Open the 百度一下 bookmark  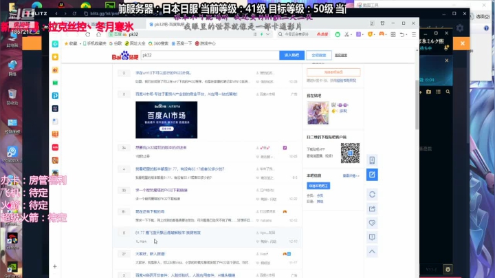(x=181, y=43)
